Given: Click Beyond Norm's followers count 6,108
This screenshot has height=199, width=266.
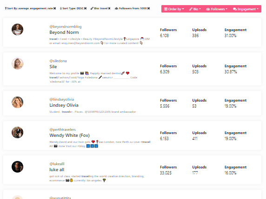Looking at the screenshot, I should pos(164,36).
